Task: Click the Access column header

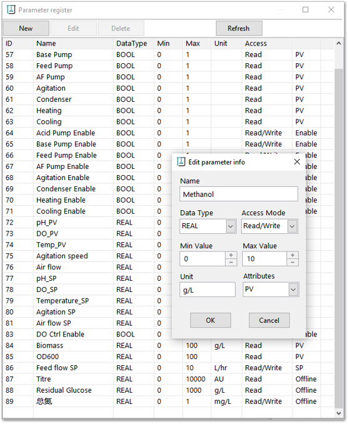Action: coord(267,44)
